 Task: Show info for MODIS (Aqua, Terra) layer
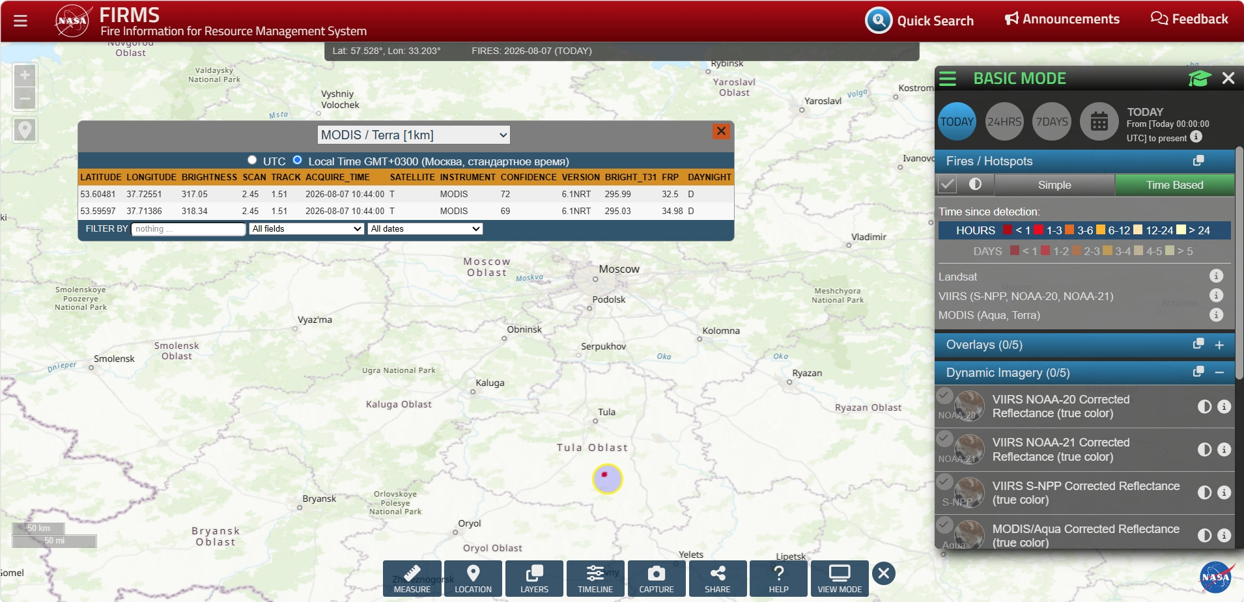tap(1216, 315)
